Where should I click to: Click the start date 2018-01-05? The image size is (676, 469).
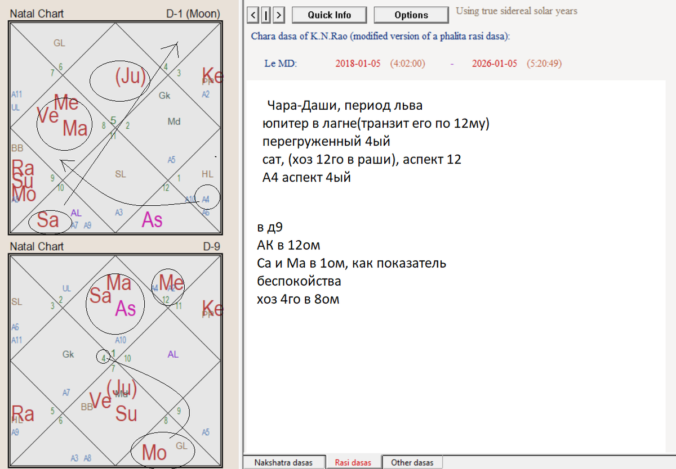(358, 63)
